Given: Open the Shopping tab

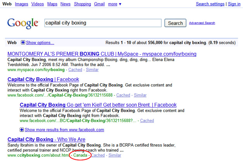Looking at the screenshot, I should pos(82,4).
